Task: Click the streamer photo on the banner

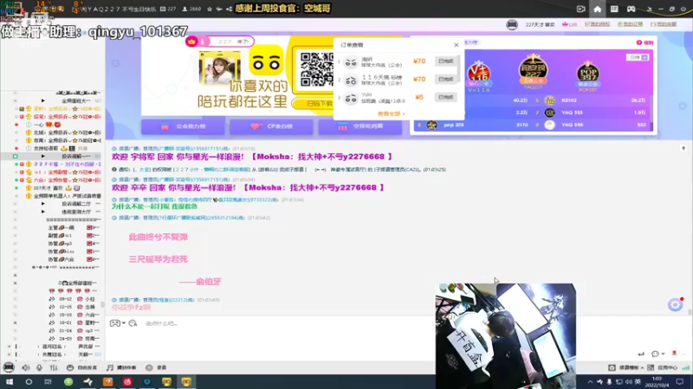Action: coord(220,68)
